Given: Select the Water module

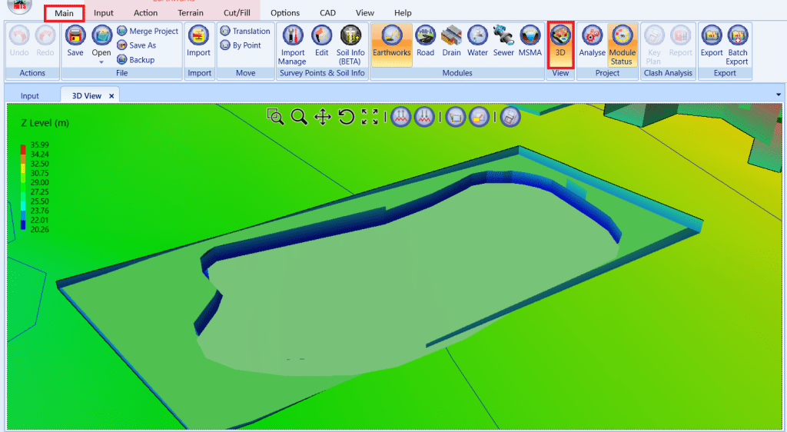Looking at the screenshot, I should coord(477,42).
